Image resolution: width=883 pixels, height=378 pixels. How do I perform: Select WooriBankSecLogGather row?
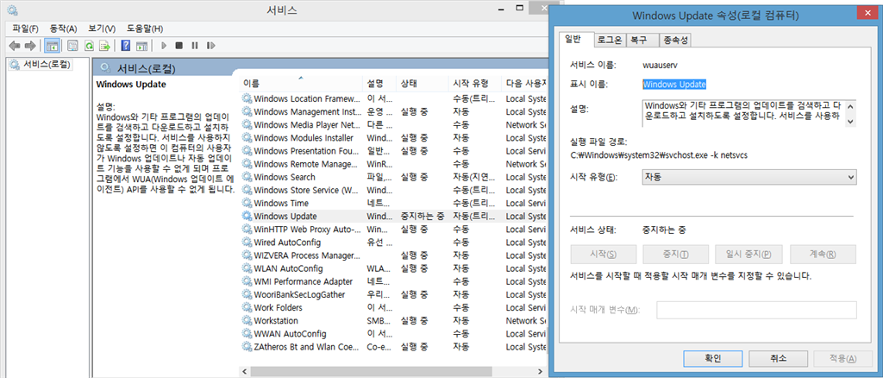[394, 294]
